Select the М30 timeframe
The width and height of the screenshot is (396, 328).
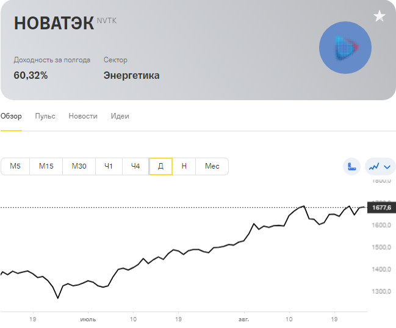pyautogui.click(x=79, y=166)
